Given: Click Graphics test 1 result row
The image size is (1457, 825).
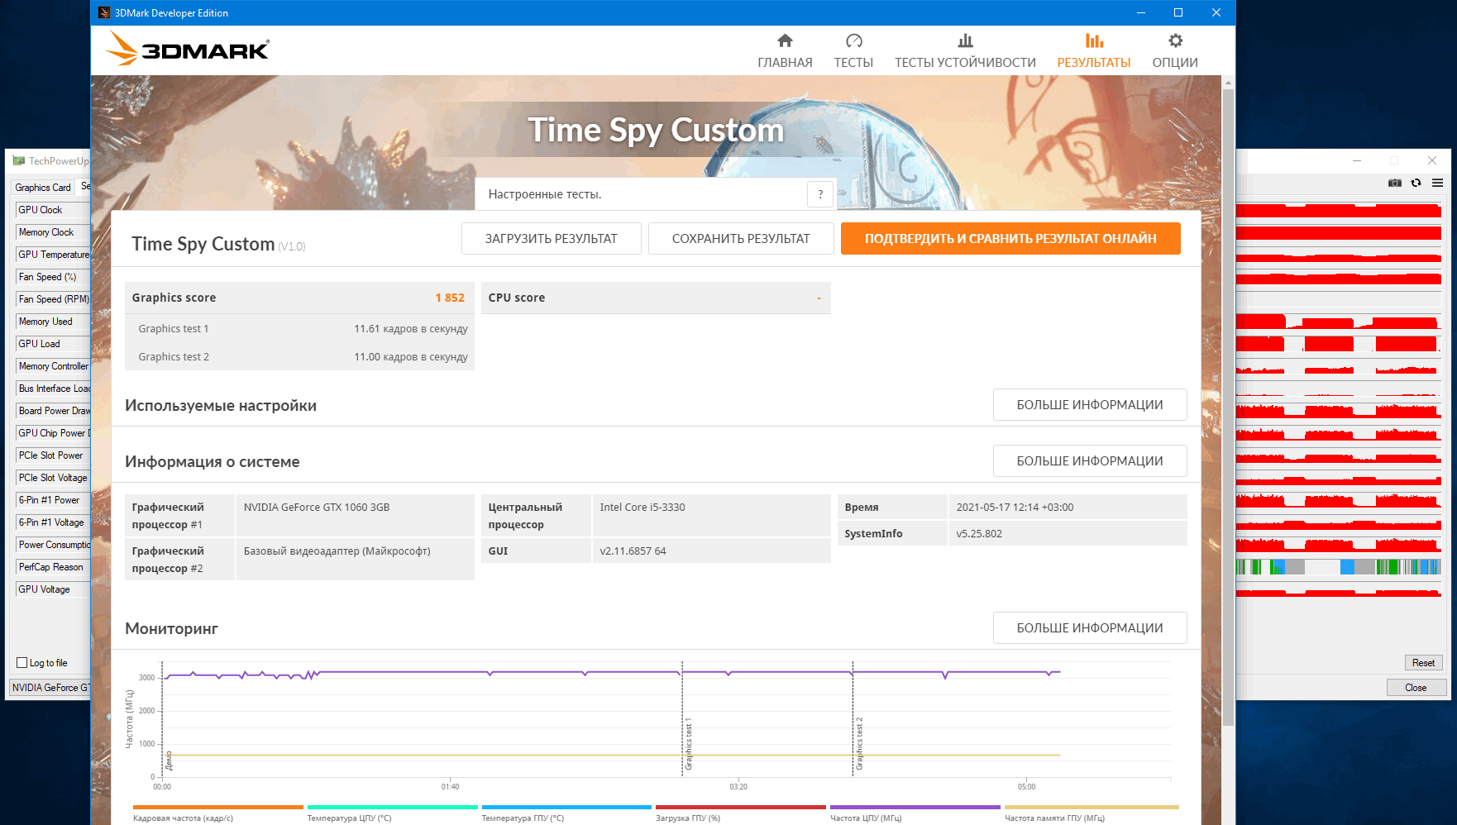Looking at the screenshot, I should click(300, 329).
